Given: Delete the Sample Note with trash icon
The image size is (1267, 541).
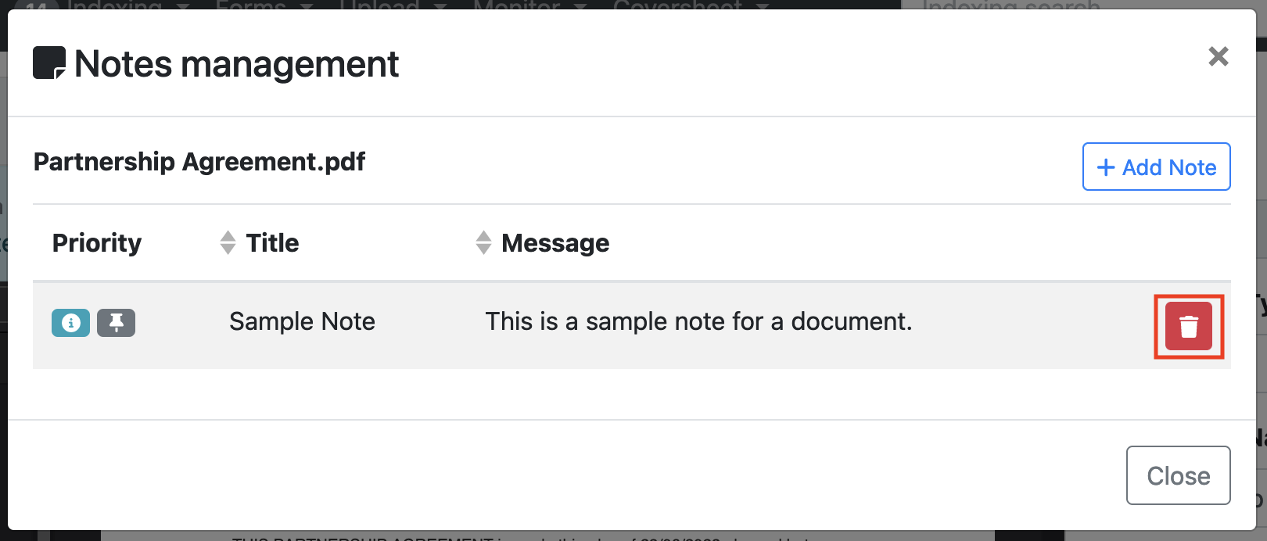Looking at the screenshot, I should coord(1188,326).
